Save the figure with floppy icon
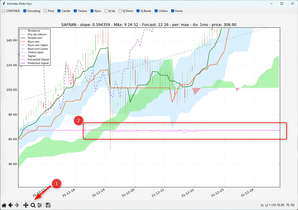298x210 pixels. (48, 205)
